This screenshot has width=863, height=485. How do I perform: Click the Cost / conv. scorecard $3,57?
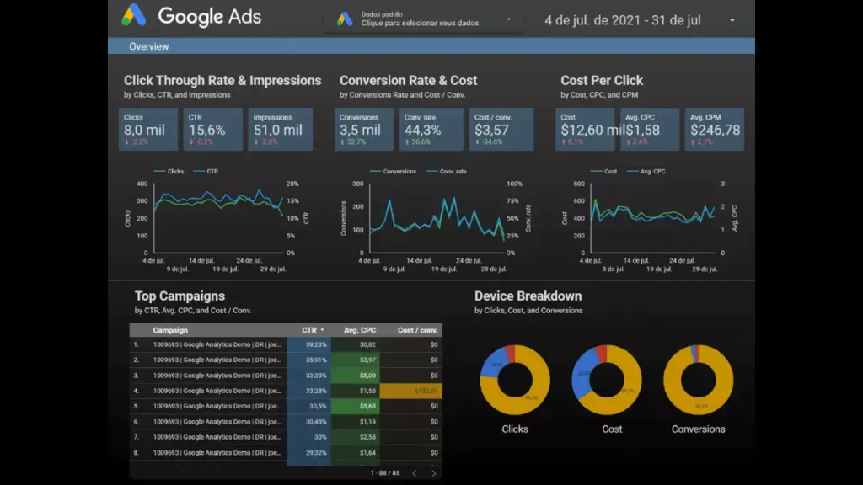(x=501, y=129)
